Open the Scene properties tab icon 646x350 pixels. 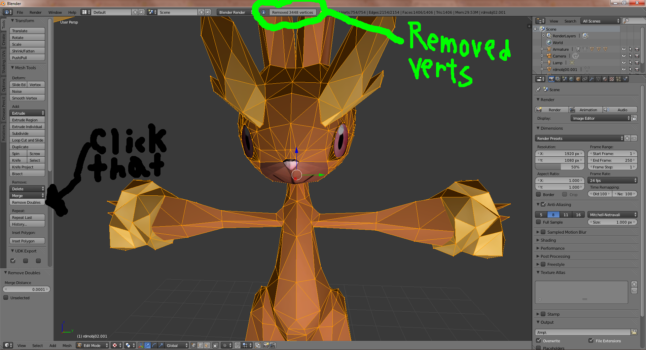pos(565,79)
